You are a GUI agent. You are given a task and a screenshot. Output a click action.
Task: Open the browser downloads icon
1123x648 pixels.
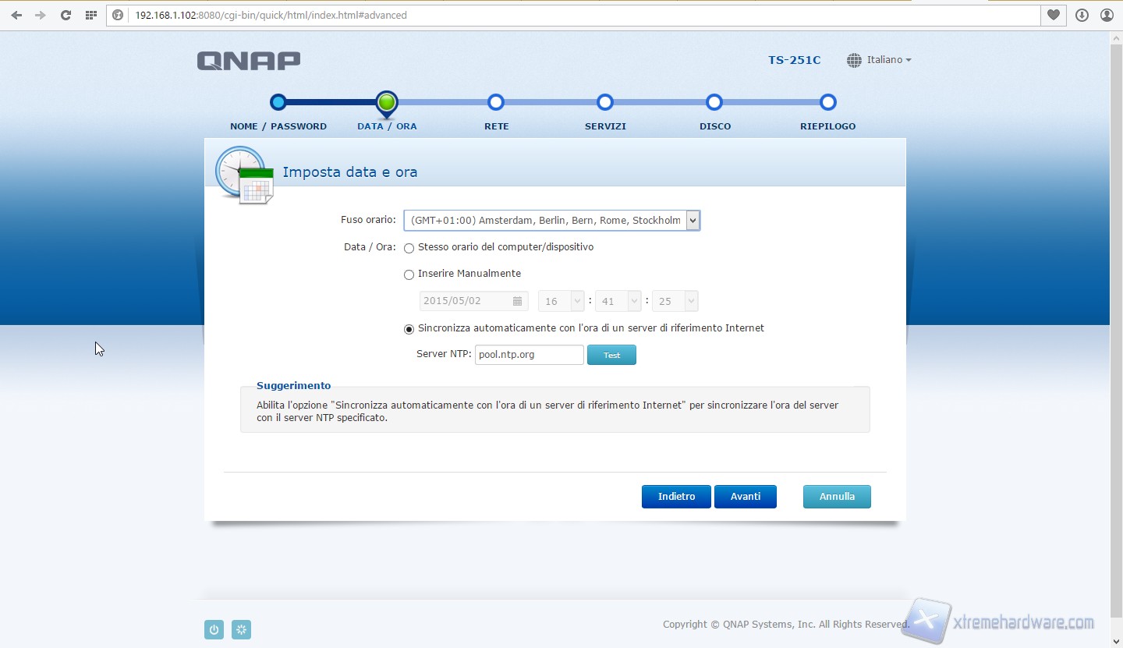point(1082,15)
